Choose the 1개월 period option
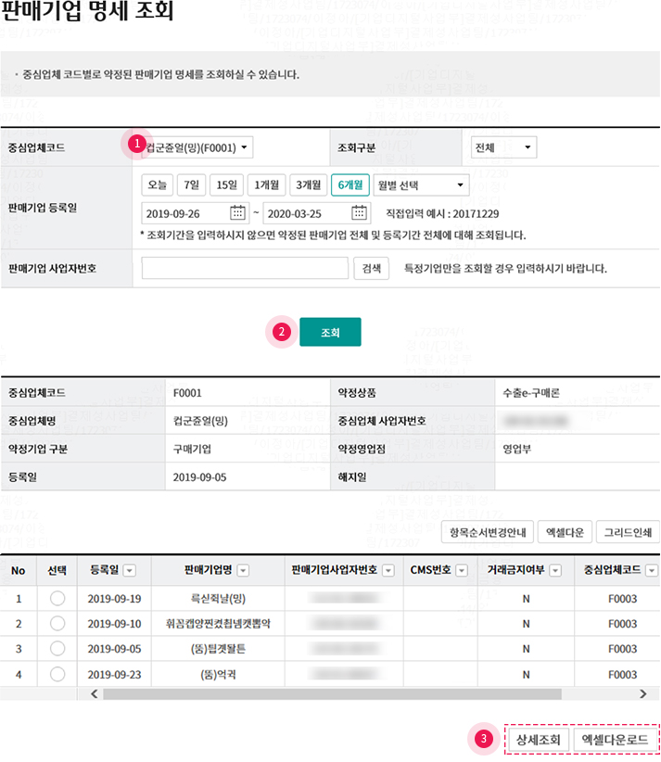 click(x=266, y=184)
